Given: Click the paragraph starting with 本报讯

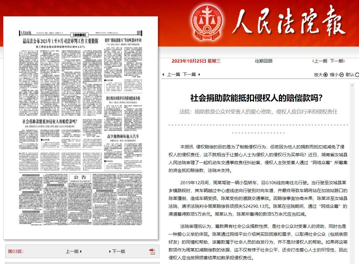Looking at the screenshot, I should coord(258,159).
